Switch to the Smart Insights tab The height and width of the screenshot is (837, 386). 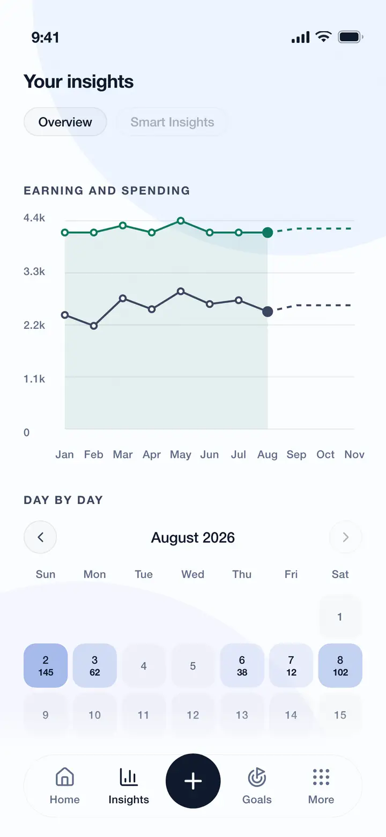[x=172, y=122]
